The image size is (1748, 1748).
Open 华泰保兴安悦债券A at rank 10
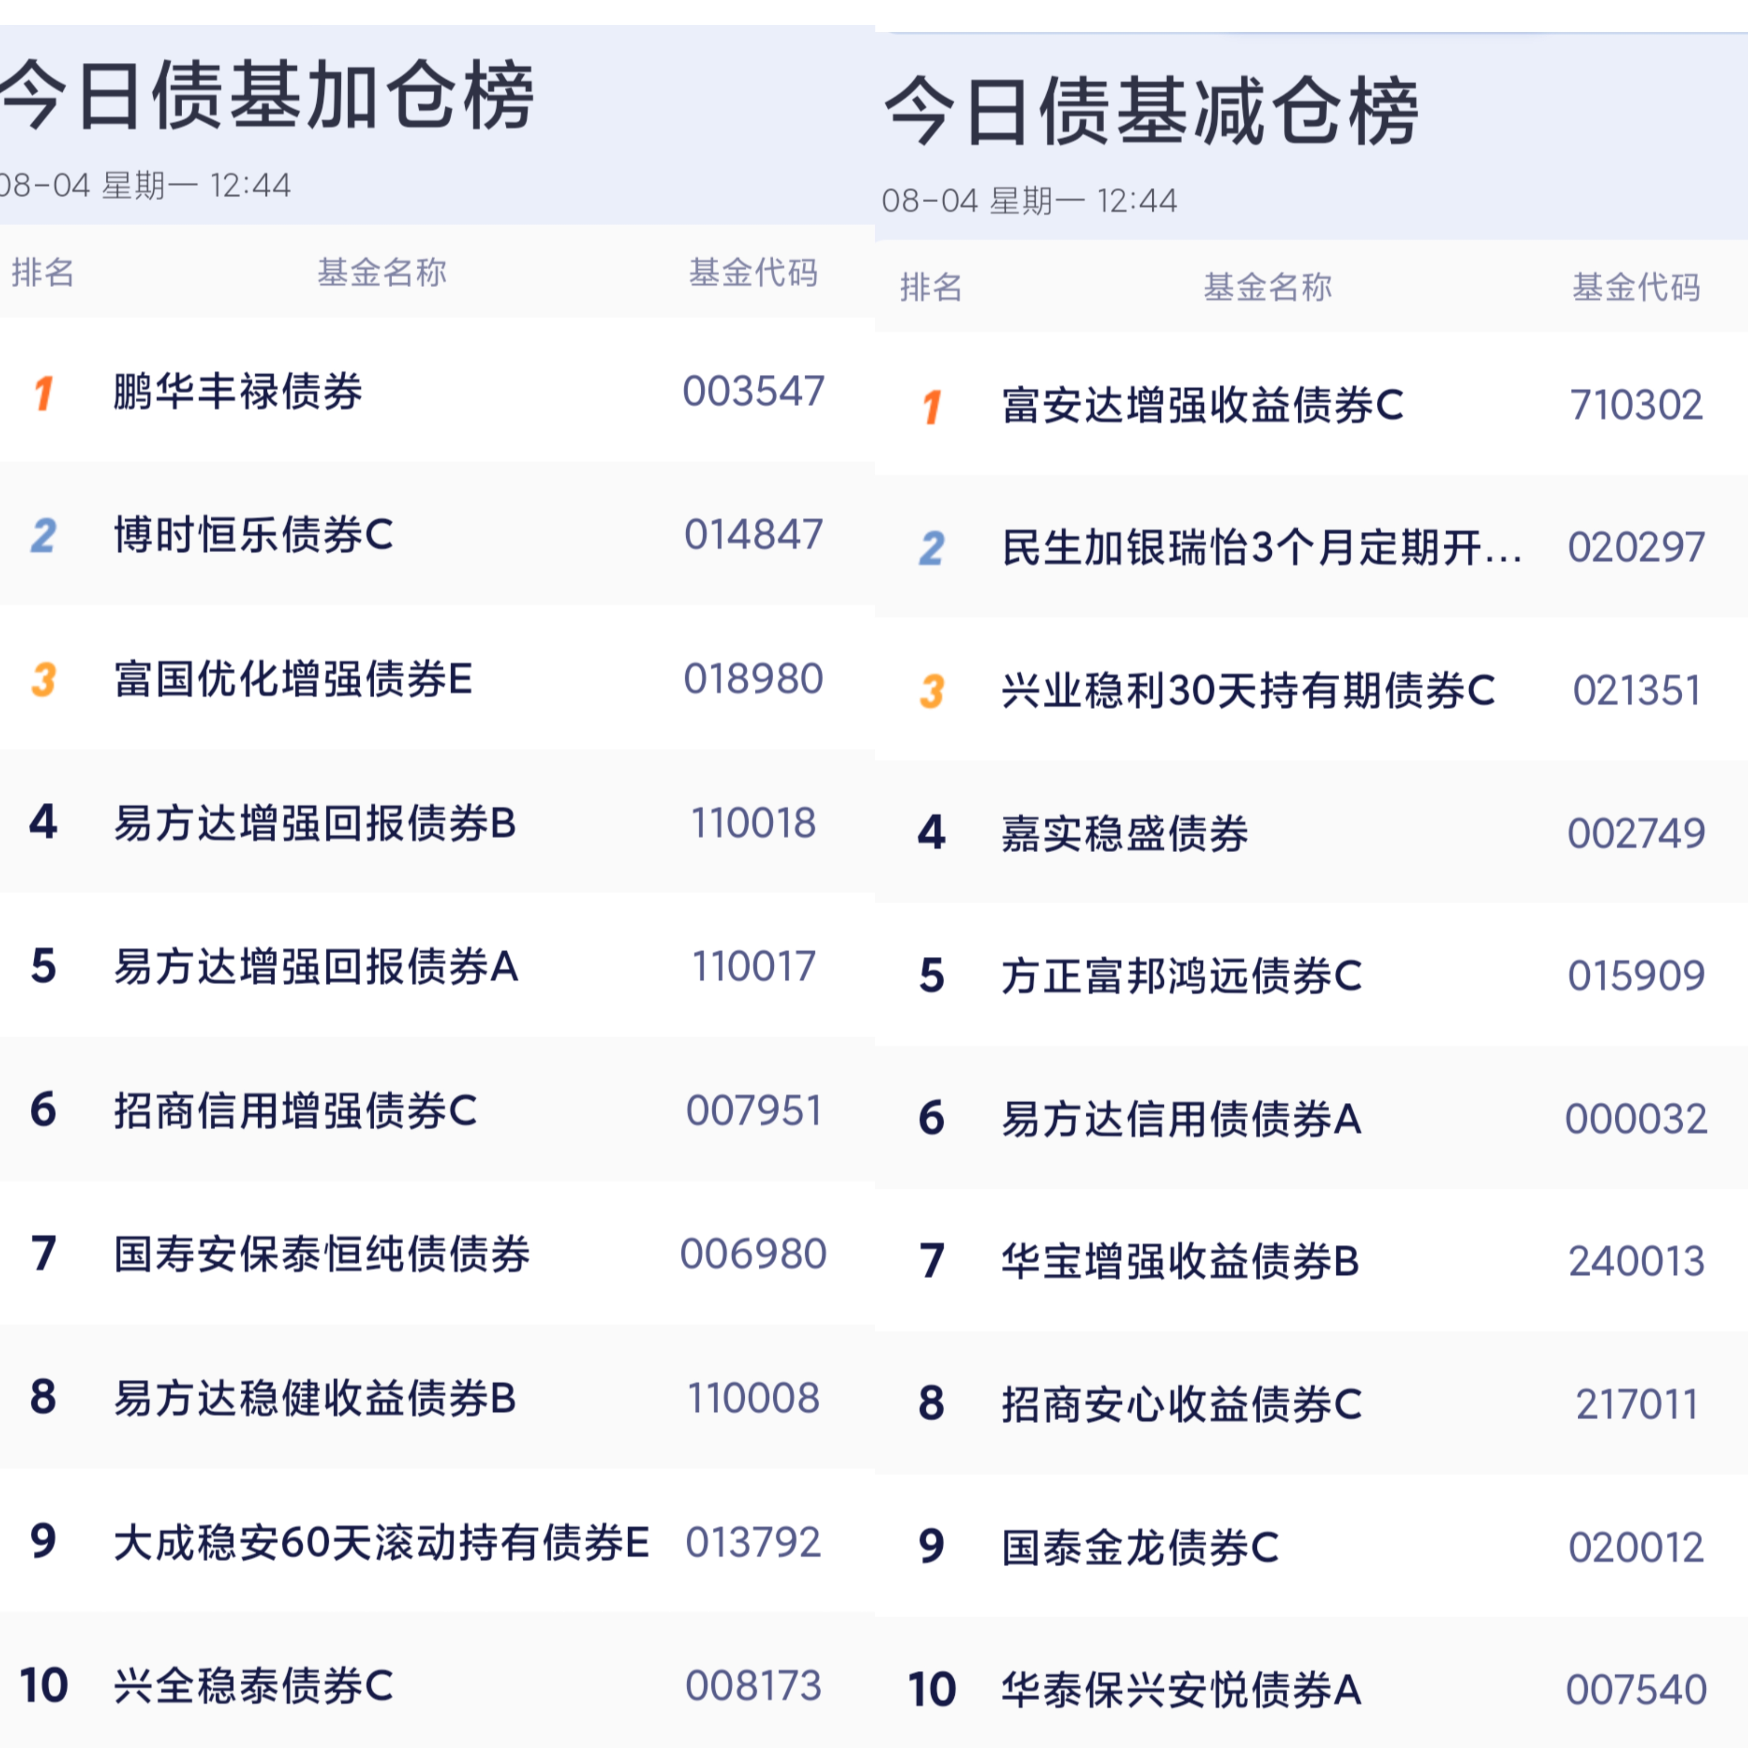click(1181, 1689)
